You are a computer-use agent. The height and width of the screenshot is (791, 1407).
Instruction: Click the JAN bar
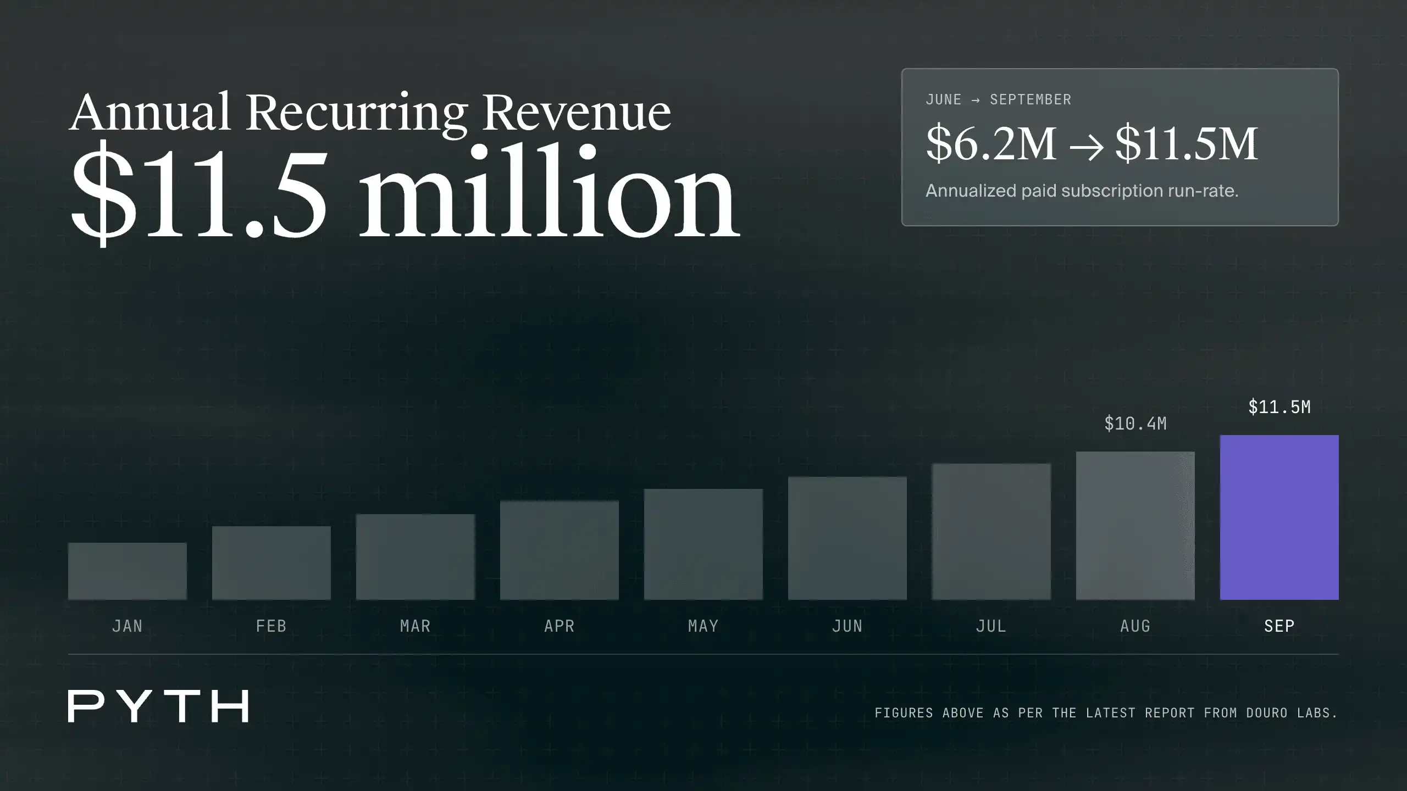click(127, 571)
